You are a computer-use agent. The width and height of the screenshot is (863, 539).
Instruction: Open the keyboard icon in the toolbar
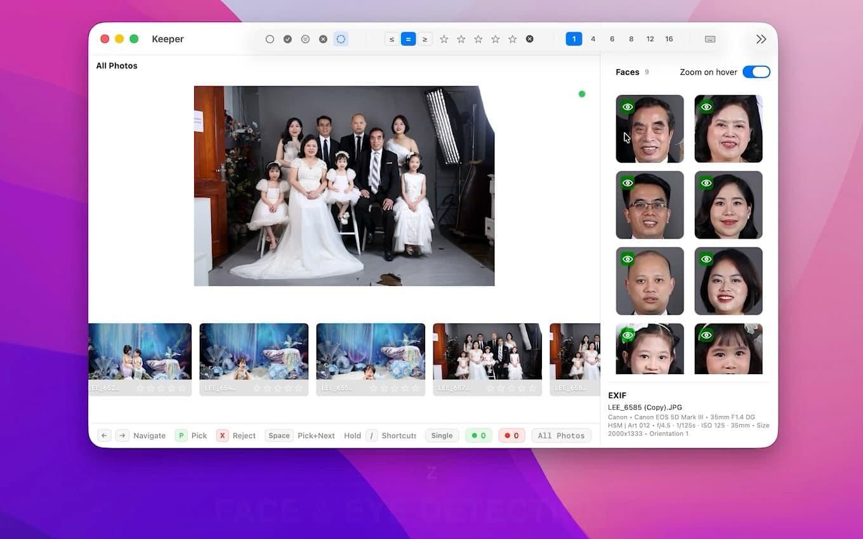point(710,39)
